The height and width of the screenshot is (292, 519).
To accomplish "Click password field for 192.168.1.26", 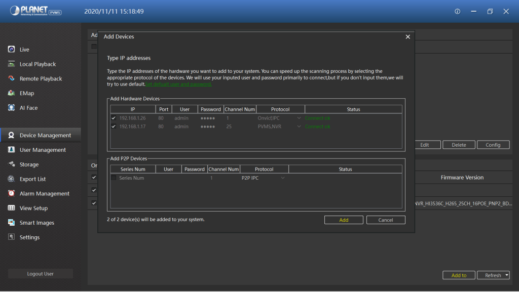I will [x=207, y=118].
